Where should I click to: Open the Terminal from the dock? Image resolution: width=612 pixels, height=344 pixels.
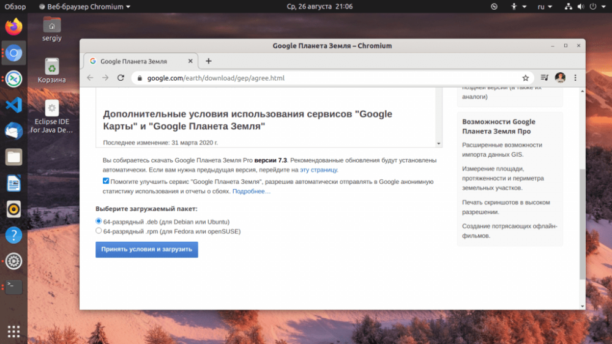pos(13,288)
